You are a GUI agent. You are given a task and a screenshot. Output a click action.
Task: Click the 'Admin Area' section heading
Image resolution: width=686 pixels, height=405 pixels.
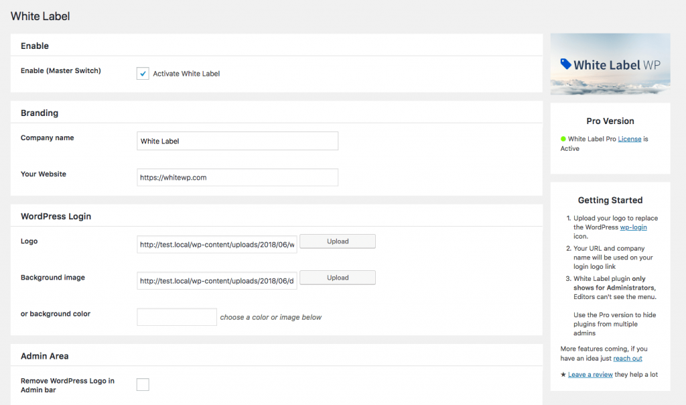(x=45, y=356)
